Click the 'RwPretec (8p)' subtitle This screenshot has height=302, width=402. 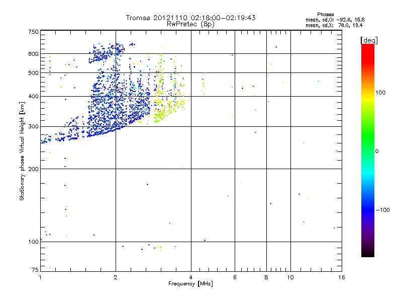pyautogui.click(x=190, y=24)
